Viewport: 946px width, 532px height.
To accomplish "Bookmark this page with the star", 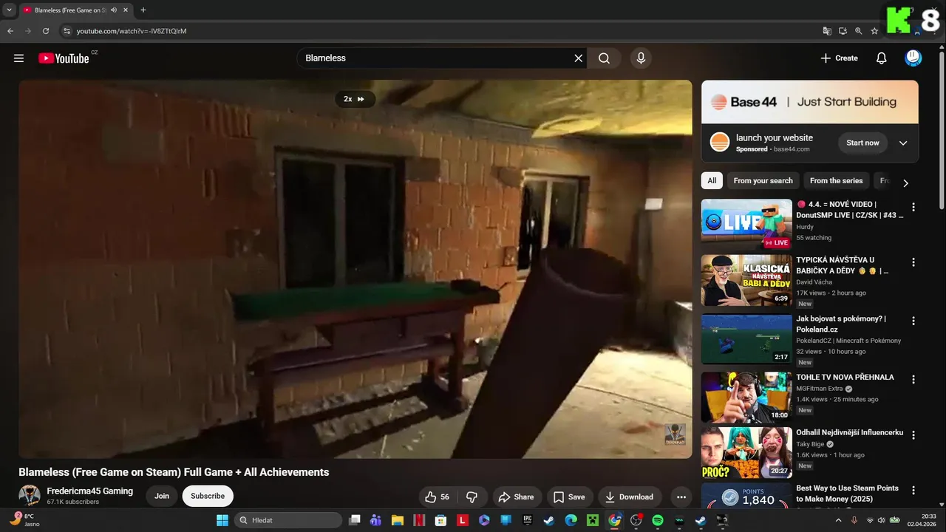I will 875,31.
